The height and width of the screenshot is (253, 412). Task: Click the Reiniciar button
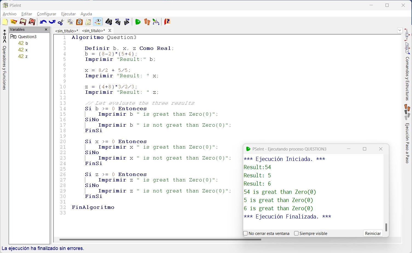[373, 234]
